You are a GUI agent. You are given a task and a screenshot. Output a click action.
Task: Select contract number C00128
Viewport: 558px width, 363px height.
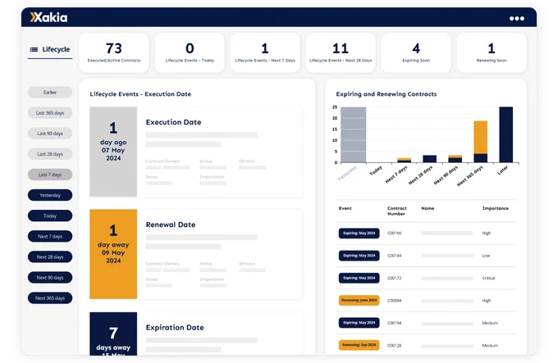coord(395,346)
